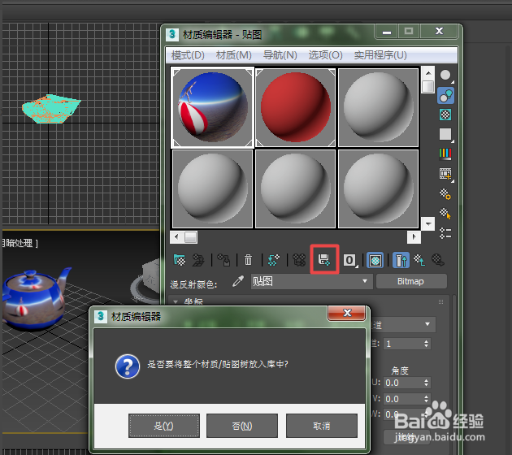Open the 选项(O) menu

326,55
